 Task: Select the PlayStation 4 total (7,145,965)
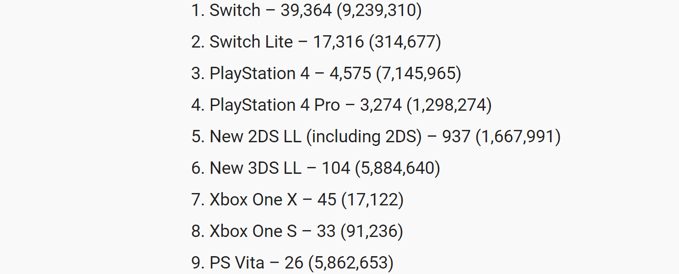pos(419,74)
